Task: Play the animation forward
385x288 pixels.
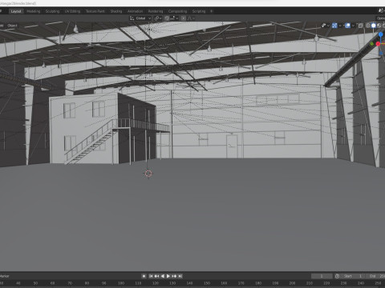Action: [168, 276]
